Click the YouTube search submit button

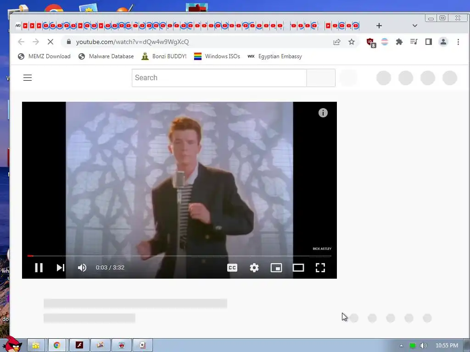[x=321, y=78]
